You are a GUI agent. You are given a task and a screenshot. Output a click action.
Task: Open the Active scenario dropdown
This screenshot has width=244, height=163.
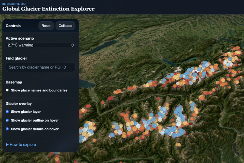point(40,45)
